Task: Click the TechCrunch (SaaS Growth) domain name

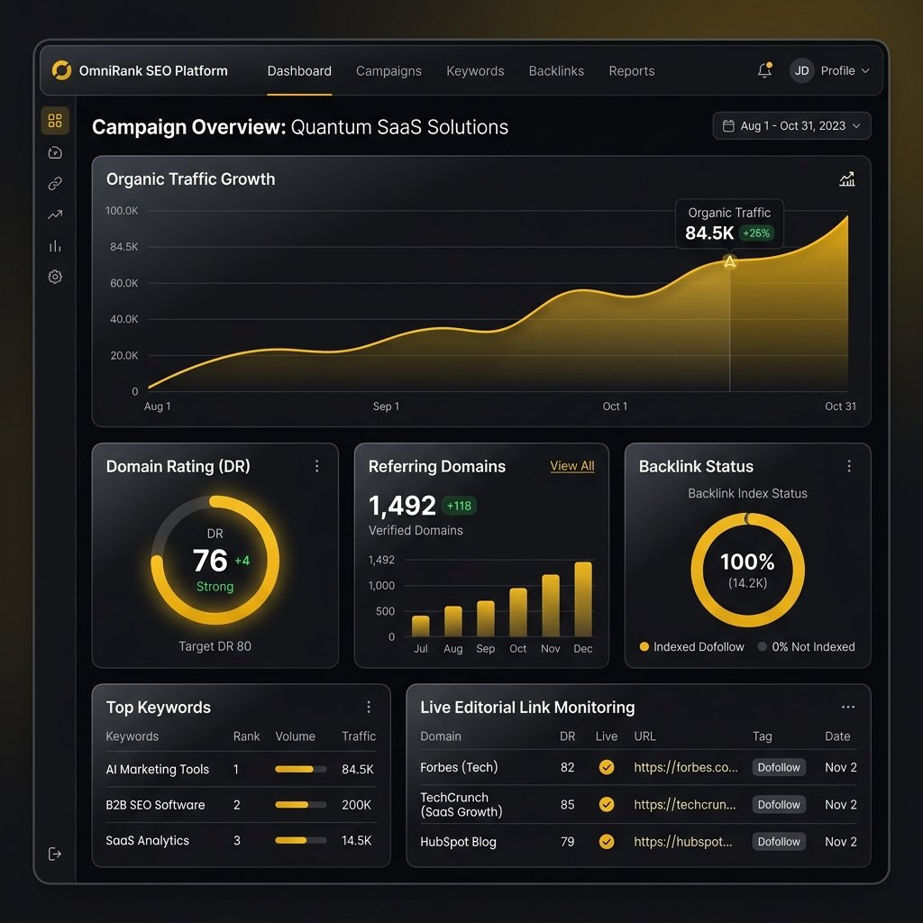Action: click(x=461, y=805)
